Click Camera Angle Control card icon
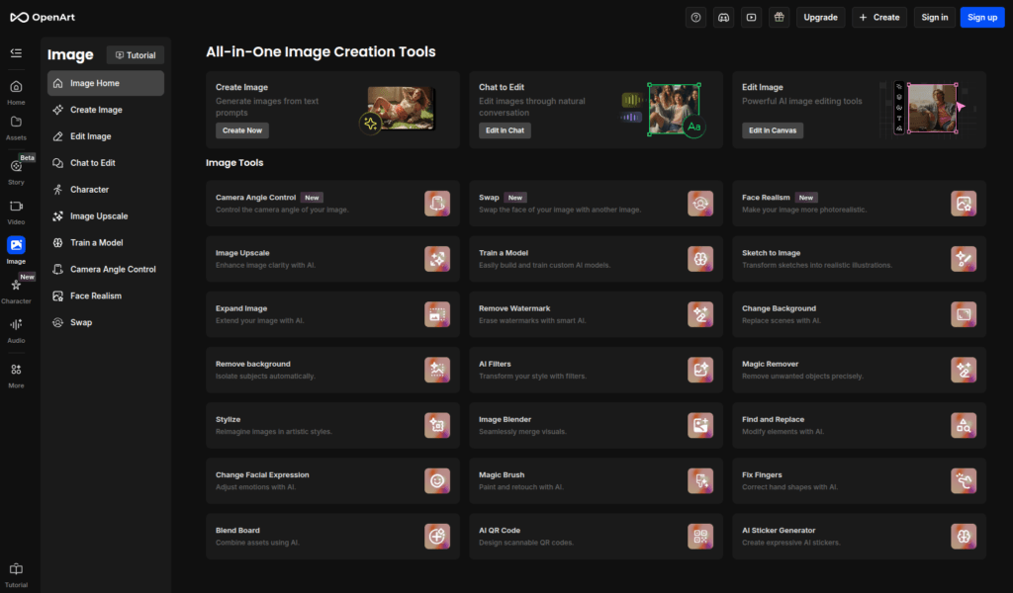The width and height of the screenshot is (1013, 593). [437, 204]
